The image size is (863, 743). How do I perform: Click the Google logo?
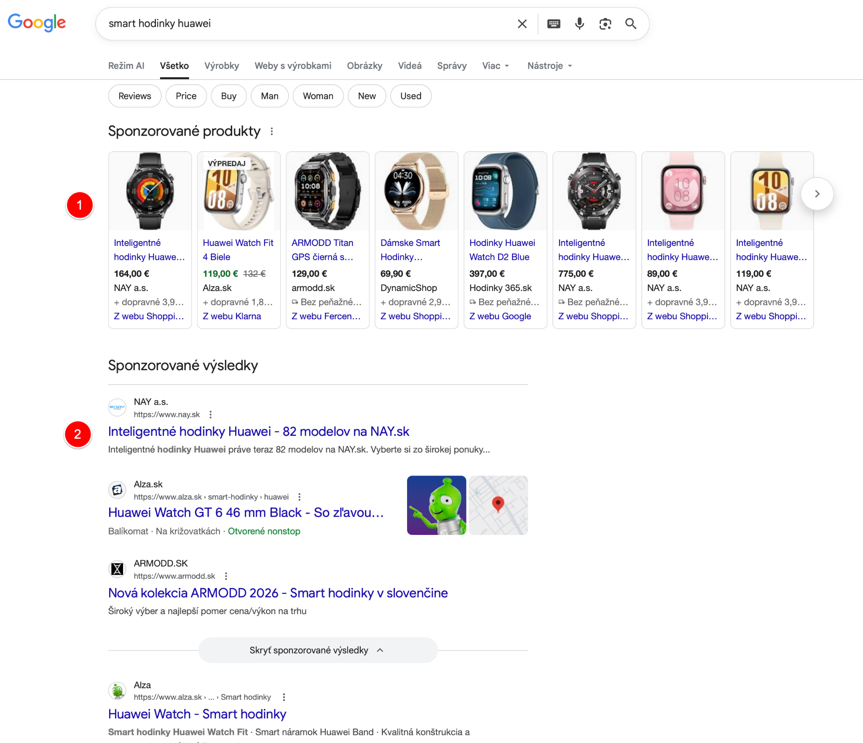pos(37,23)
